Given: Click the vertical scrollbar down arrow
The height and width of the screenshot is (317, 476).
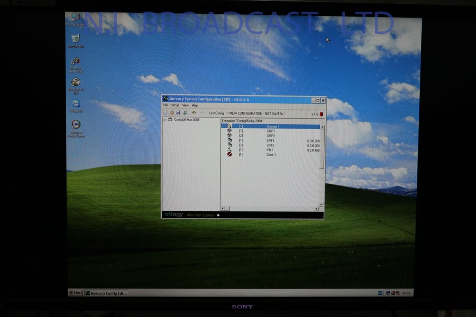Looking at the screenshot, I should (321, 204).
